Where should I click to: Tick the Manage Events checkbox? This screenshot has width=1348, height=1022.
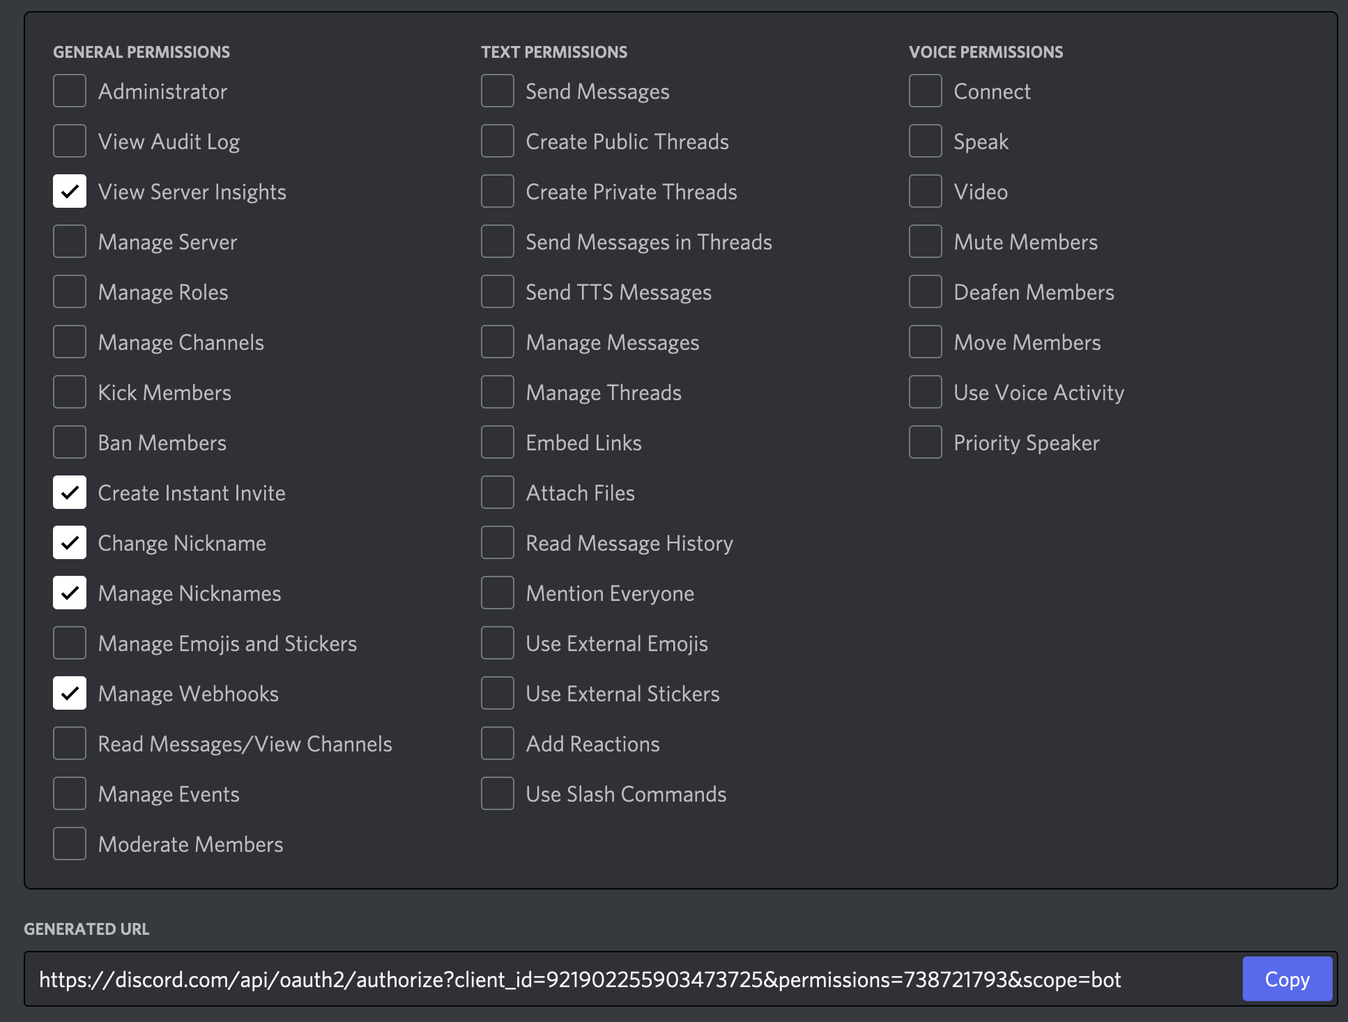click(x=70, y=793)
